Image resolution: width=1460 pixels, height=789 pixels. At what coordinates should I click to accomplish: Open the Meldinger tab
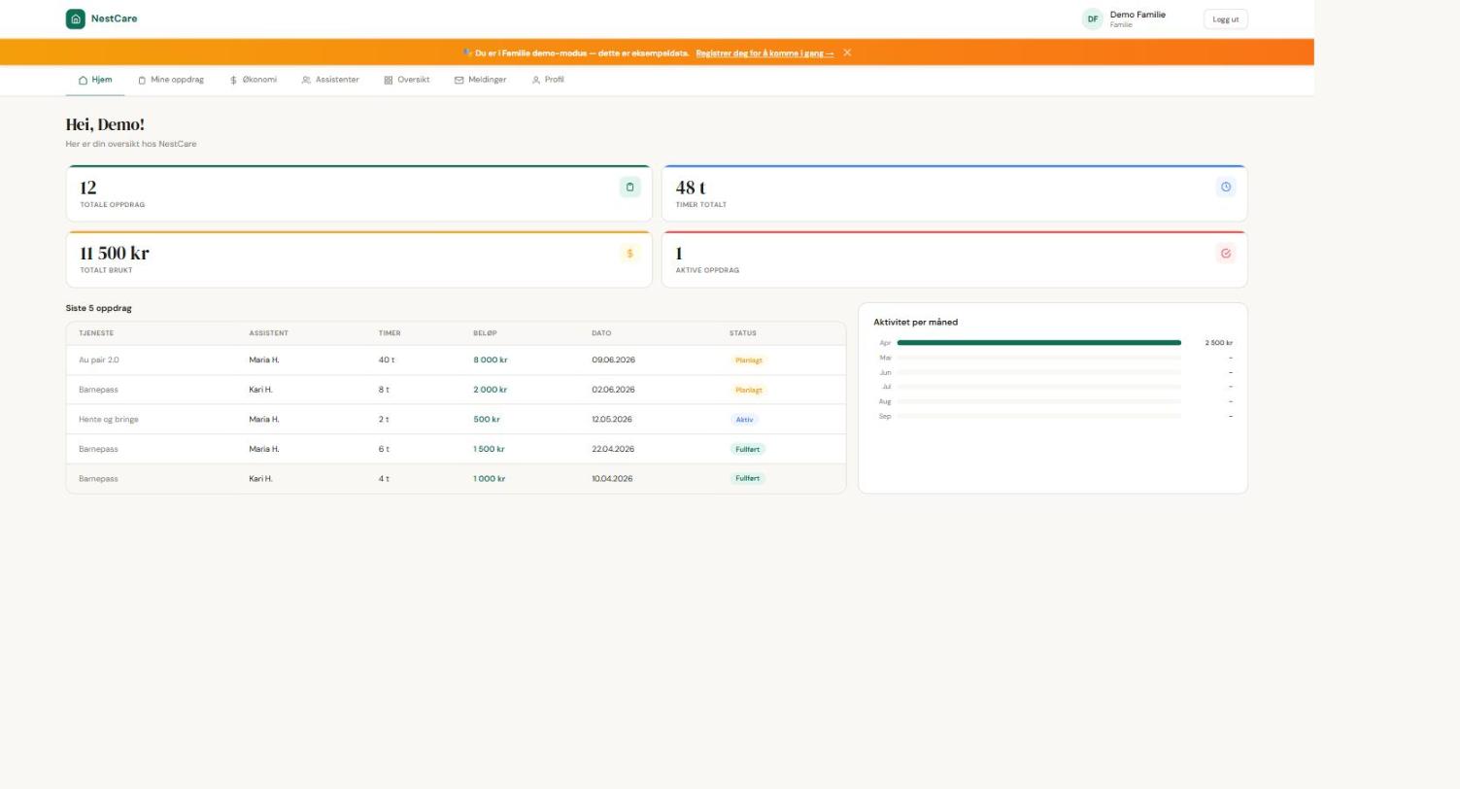point(480,80)
